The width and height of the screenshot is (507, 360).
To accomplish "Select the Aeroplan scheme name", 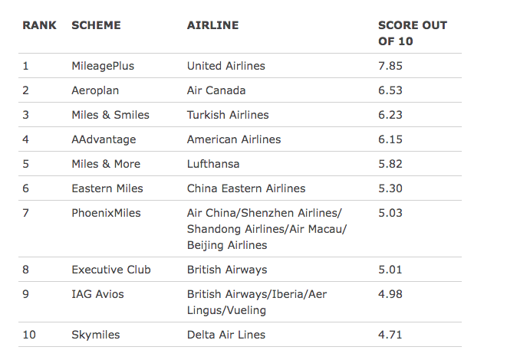I will tap(96, 90).
